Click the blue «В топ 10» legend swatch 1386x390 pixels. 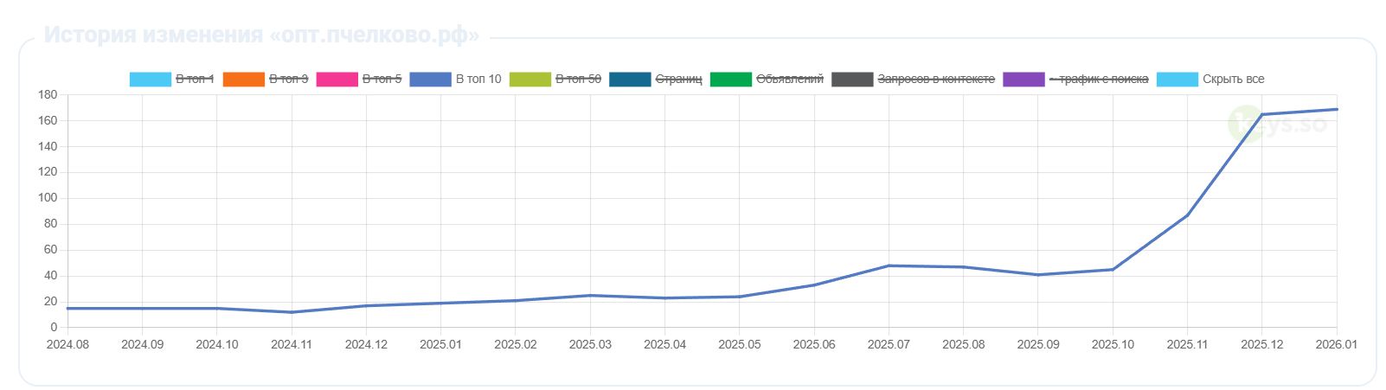point(431,79)
